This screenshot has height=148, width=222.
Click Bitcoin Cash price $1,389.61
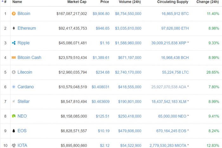tap(101, 58)
